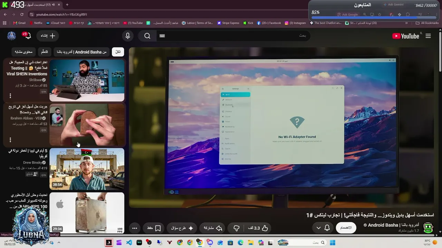Open the YouTube guide hamburger menu

(428, 36)
